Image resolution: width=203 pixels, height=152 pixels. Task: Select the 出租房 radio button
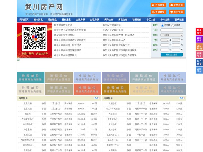pos(173,26)
